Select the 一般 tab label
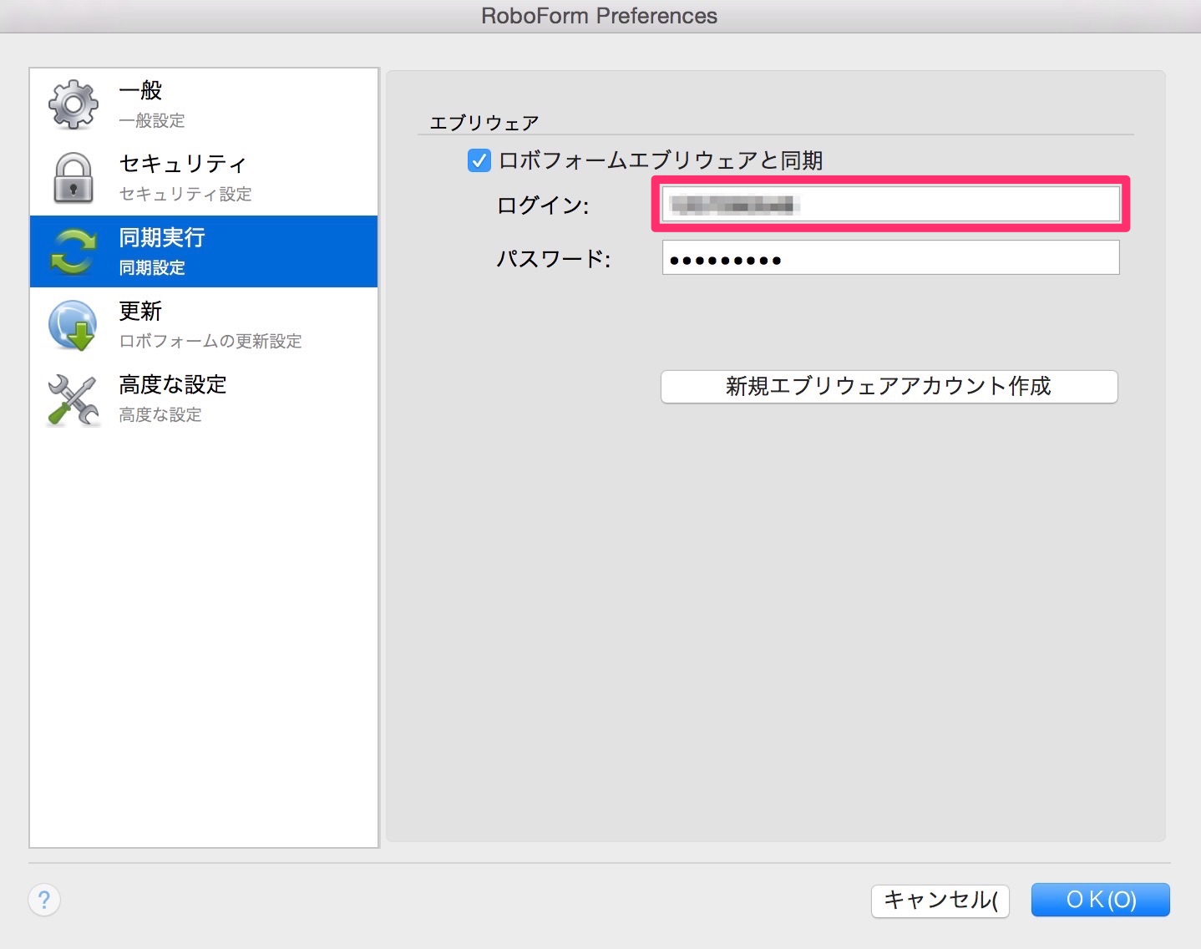The width and height of the screenshot is (1201, 949). [140, 90]
